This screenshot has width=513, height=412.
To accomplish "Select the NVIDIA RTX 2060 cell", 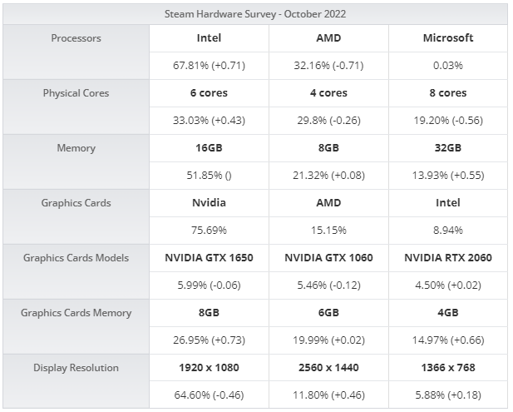I will click(x=448, y=258).
